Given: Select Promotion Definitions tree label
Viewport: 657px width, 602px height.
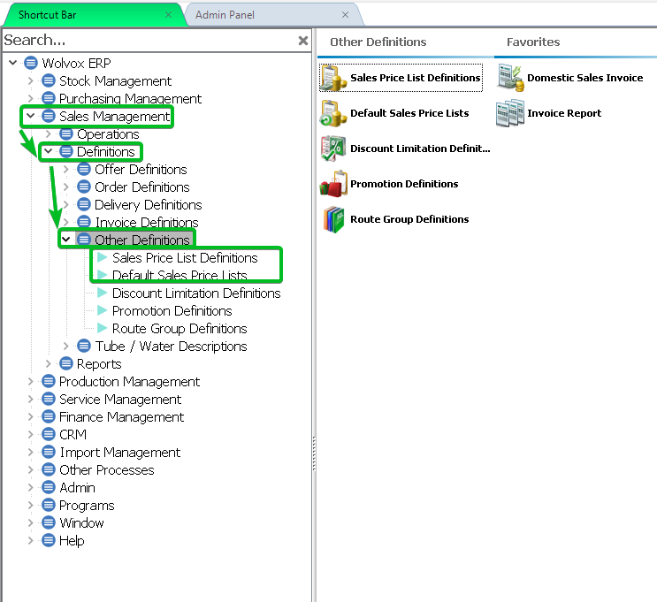Looking at the screenshot, I should tap(172, 310).
